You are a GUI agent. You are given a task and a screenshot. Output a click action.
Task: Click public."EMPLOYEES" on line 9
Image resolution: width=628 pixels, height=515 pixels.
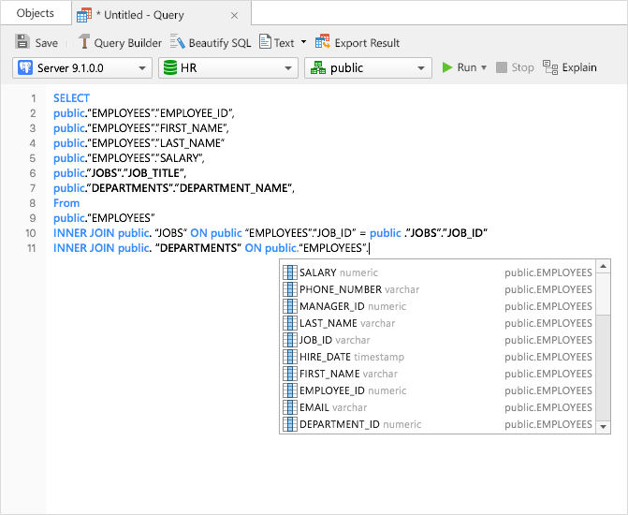coord(104,218)
